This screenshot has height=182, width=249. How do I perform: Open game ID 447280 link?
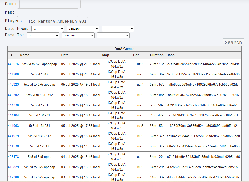point(13,74)
